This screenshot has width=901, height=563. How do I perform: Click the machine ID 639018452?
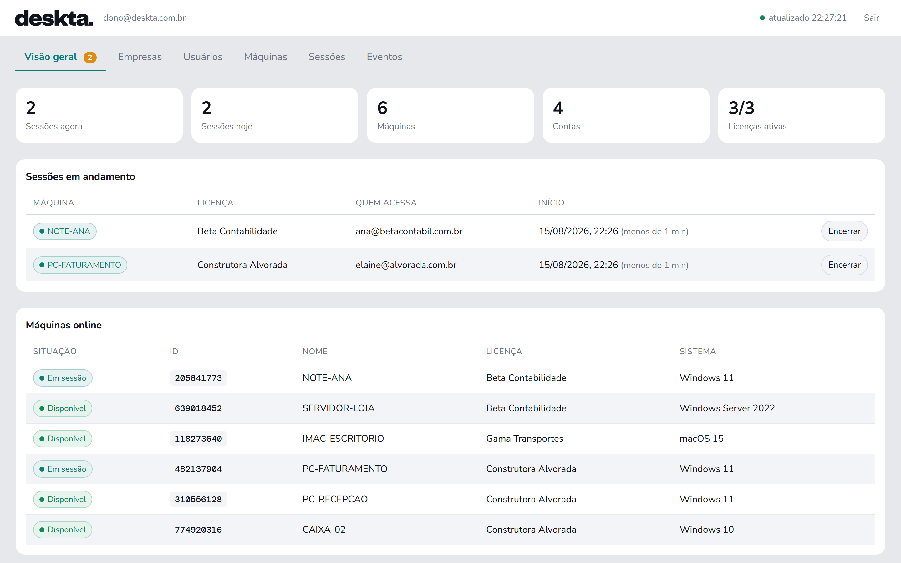[198, 408]
